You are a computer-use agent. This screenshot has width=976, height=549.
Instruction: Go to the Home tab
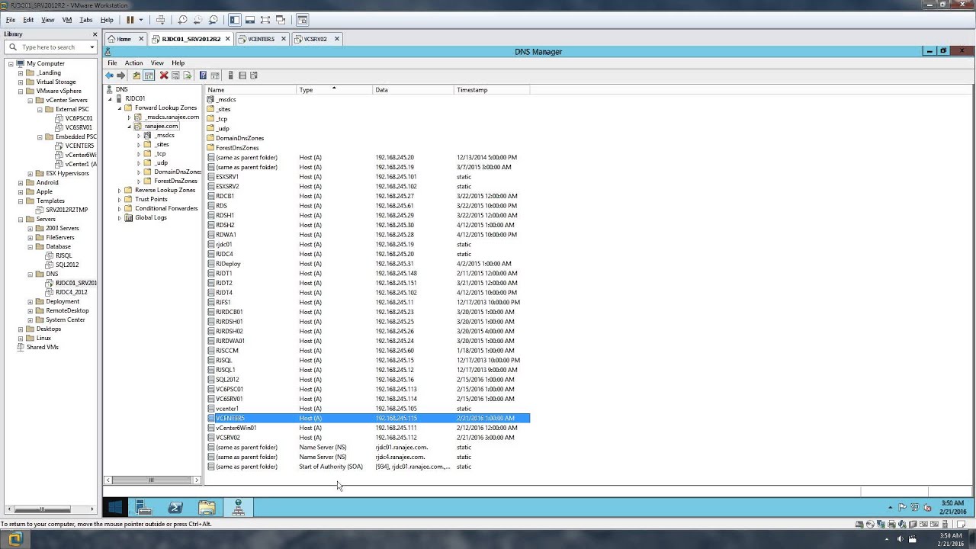pyautogui.click(x=124, y=39)
